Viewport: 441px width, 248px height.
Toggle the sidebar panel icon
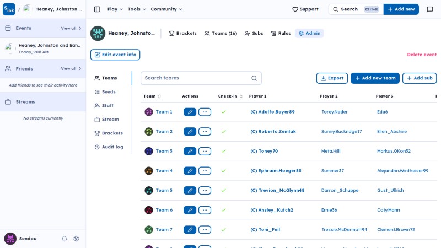click(x=97, y=9)
